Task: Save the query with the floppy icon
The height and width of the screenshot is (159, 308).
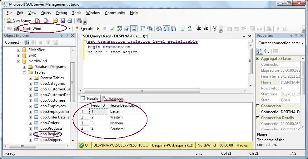Action: (x=63, y=21)
